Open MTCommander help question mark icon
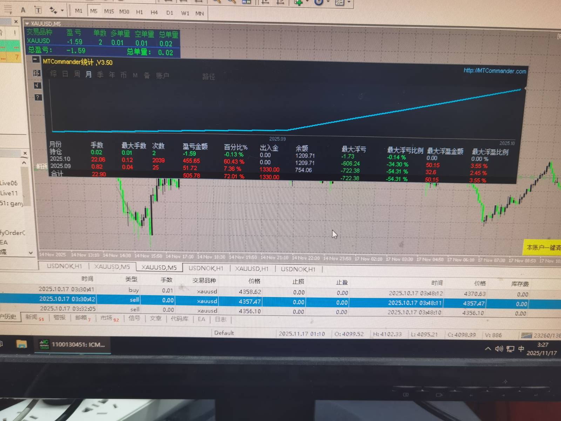The width and height of the screenshot is (561, 421). 38,98
